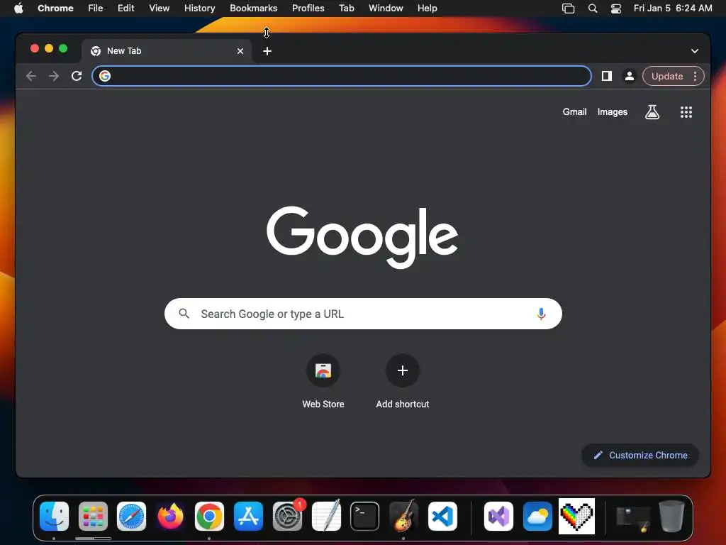The image size is (726, 545).
Task: Open Launchpad from the Dock
Action: click(x=93, y=517)
